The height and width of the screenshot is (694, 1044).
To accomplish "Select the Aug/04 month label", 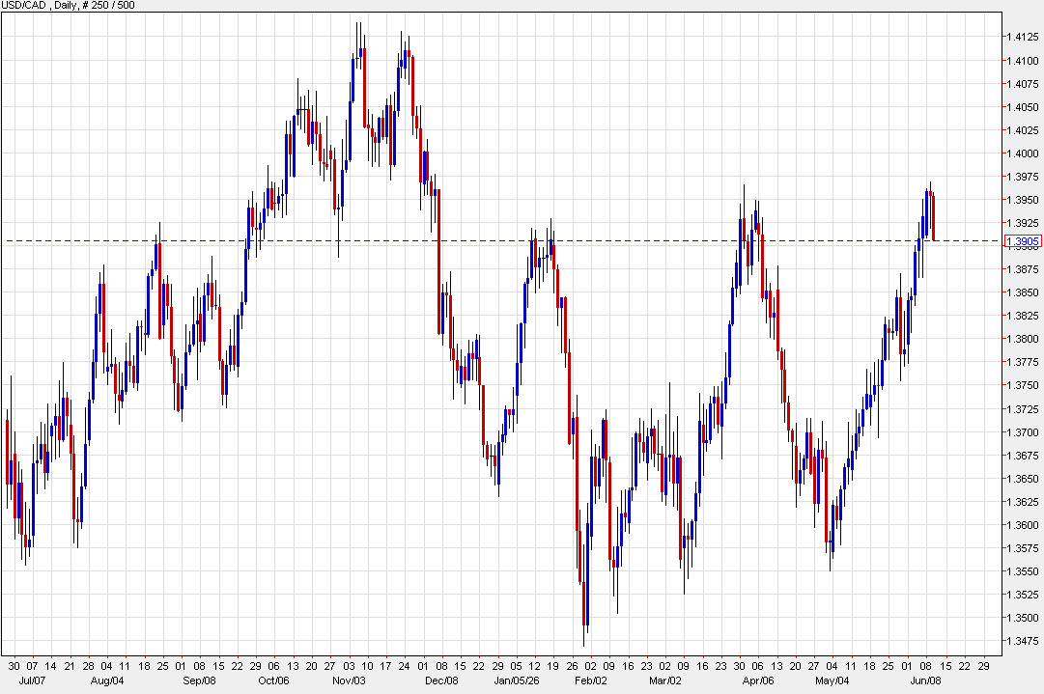I will coord(107,680).
